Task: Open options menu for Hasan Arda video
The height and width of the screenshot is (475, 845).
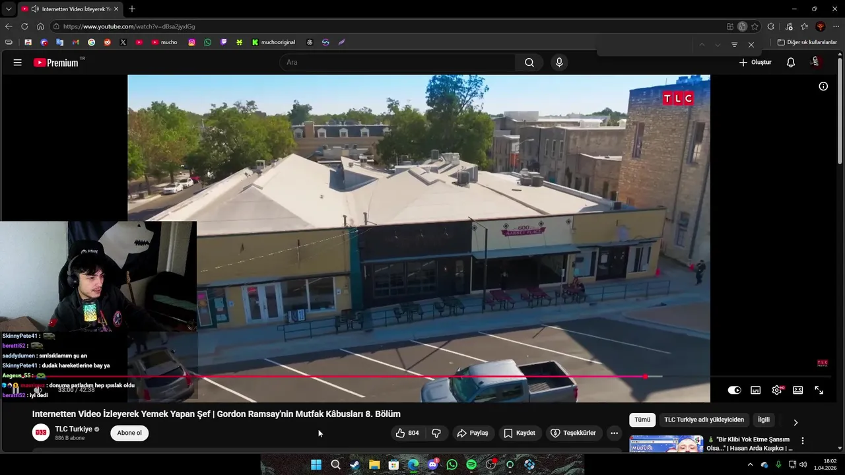Action: coord(803,441)
